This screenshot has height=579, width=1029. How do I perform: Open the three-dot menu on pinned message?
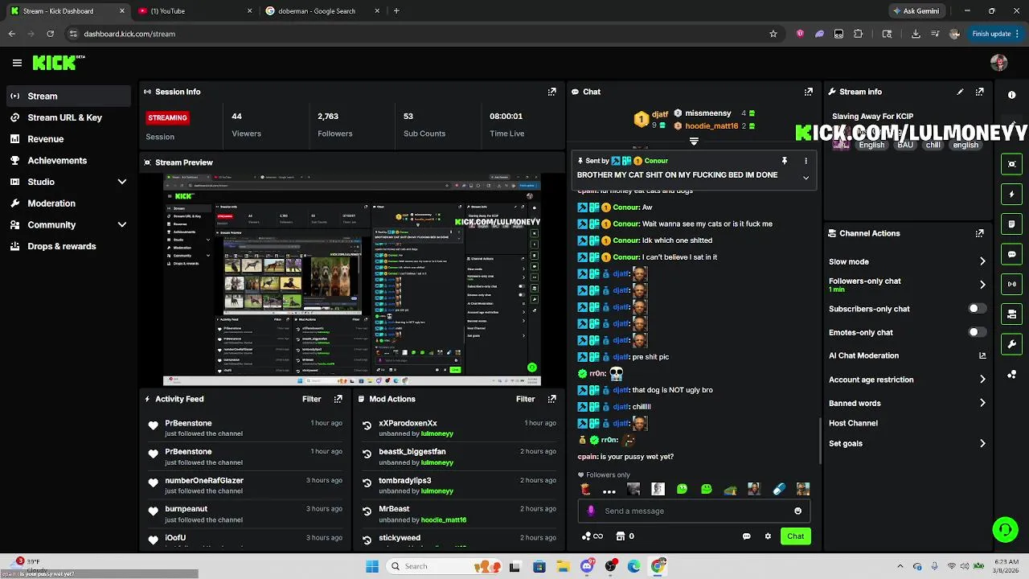pos(806,161)
